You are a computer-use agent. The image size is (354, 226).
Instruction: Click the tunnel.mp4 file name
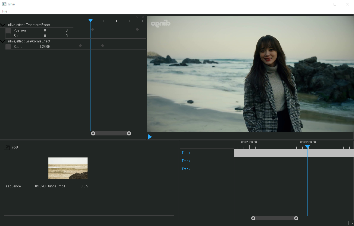(57, 186)
